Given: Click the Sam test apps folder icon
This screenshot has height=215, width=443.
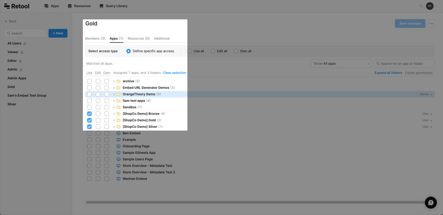Looking at the screenshot, I should [118, 101].
